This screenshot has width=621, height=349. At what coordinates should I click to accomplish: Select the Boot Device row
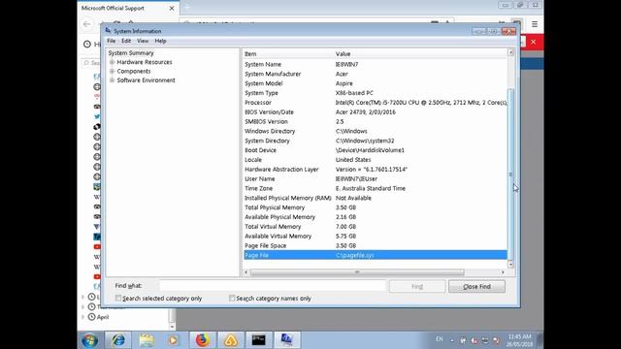click(x=376, y=150)
